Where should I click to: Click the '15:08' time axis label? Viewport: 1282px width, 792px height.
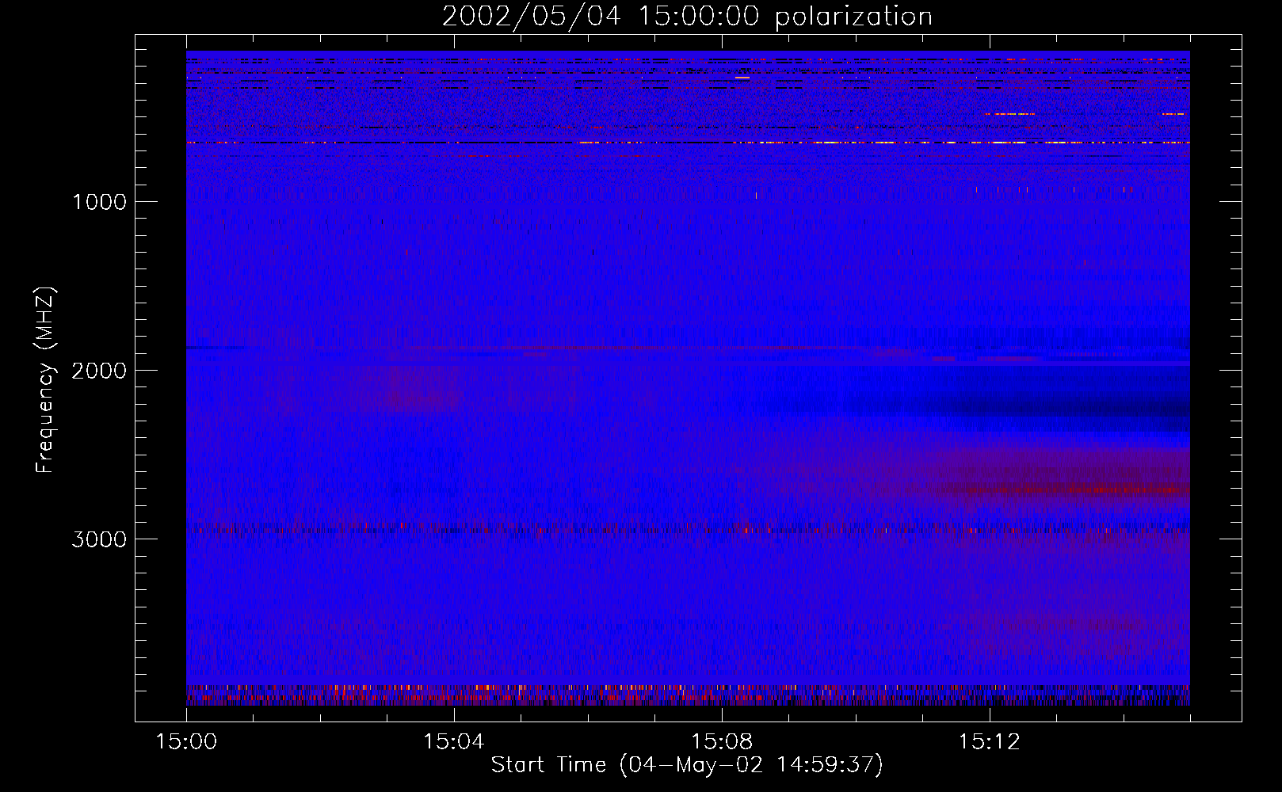722,742
